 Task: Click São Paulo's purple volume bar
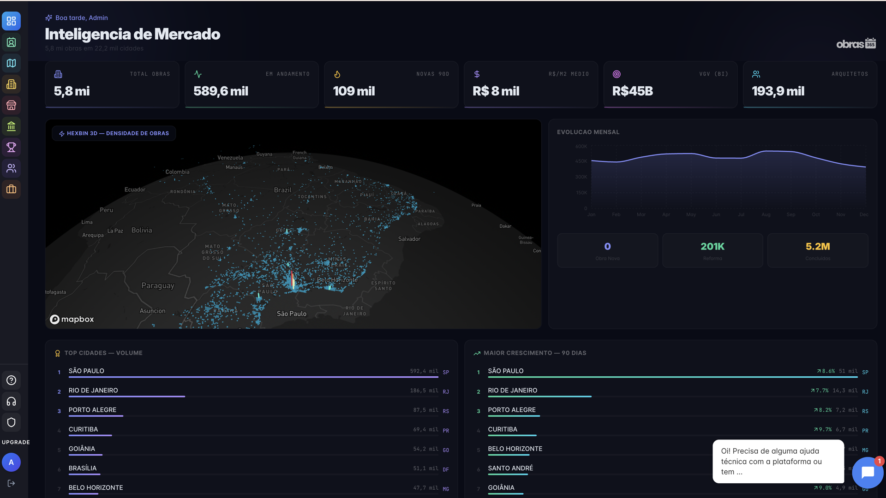point(253,377)
